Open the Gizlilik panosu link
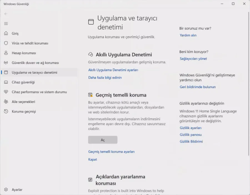Viewport: 250px width, 195px height. [191, 135]
